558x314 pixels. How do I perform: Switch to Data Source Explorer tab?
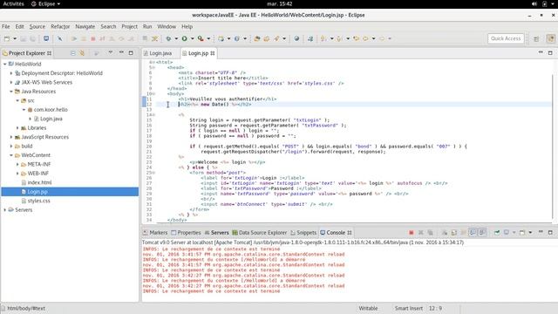(x=260, y=233)
